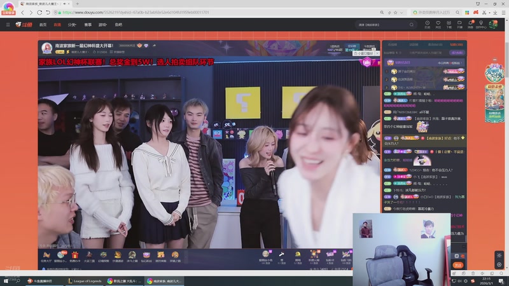Click the browser forward arrow

click(31, 13)
